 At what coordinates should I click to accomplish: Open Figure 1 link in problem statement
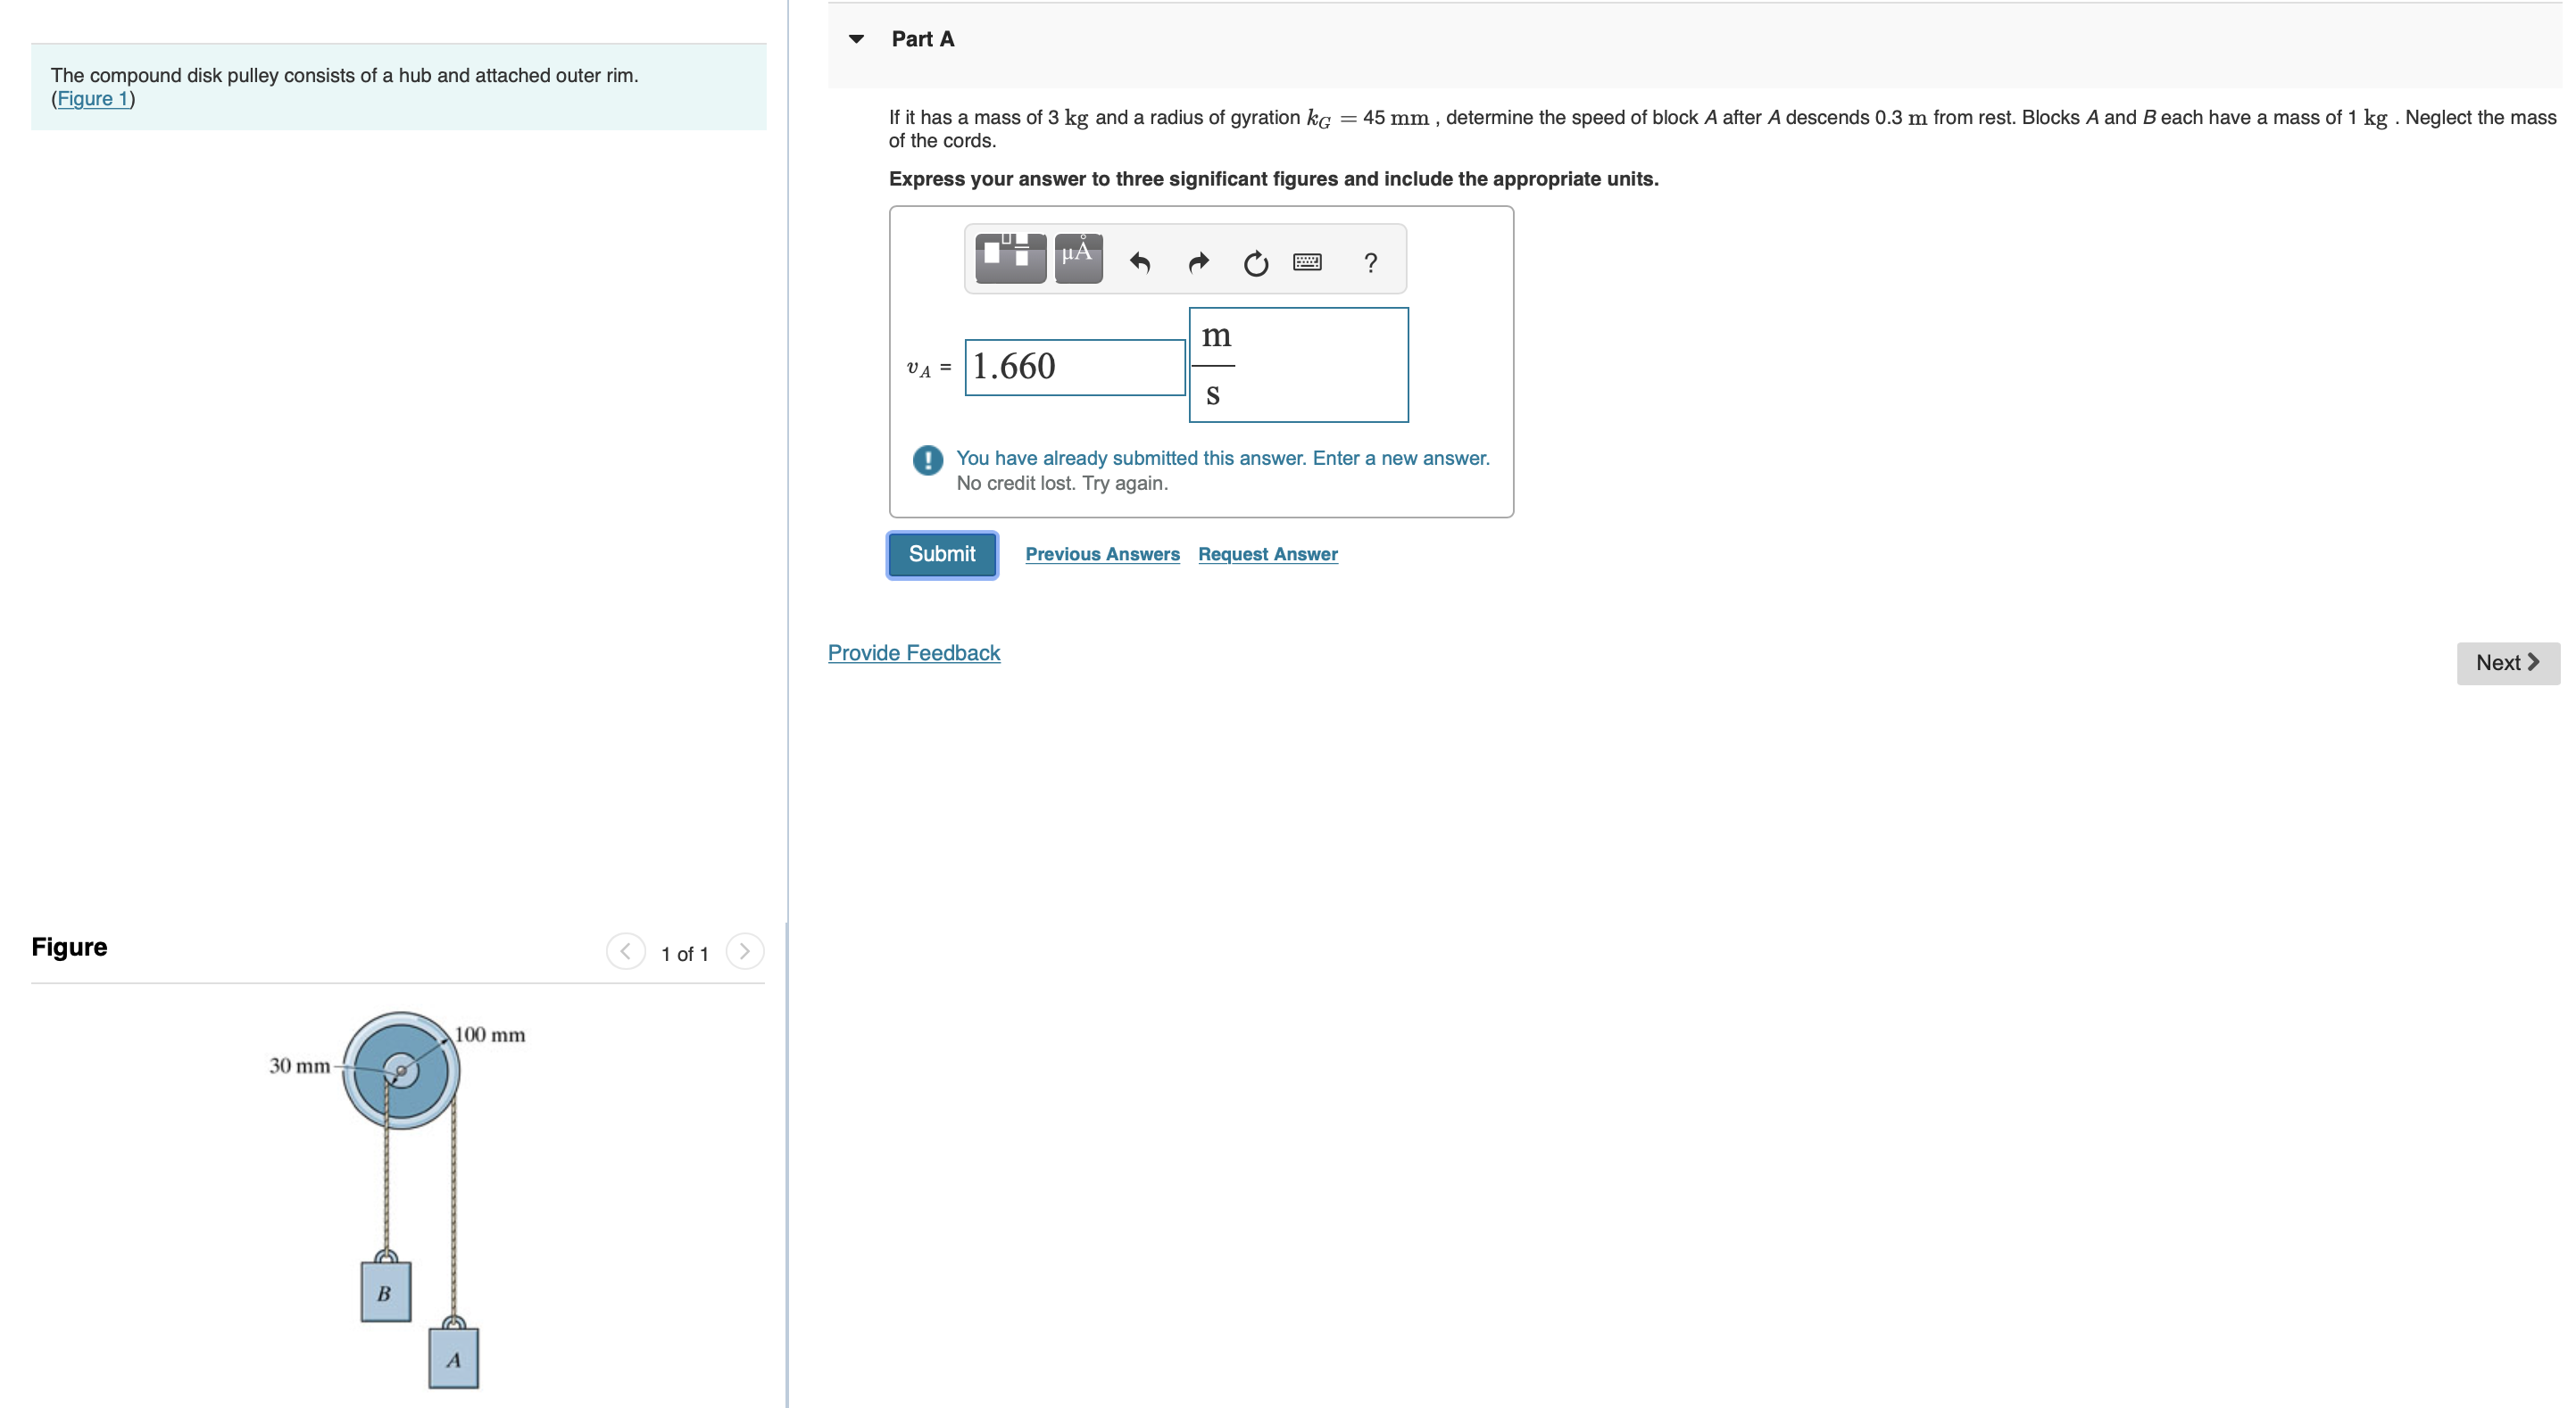tap(93, 99)
